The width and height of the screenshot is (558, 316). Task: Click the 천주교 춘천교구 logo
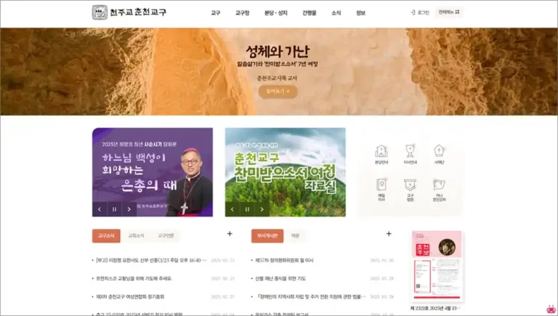point(129,12)
